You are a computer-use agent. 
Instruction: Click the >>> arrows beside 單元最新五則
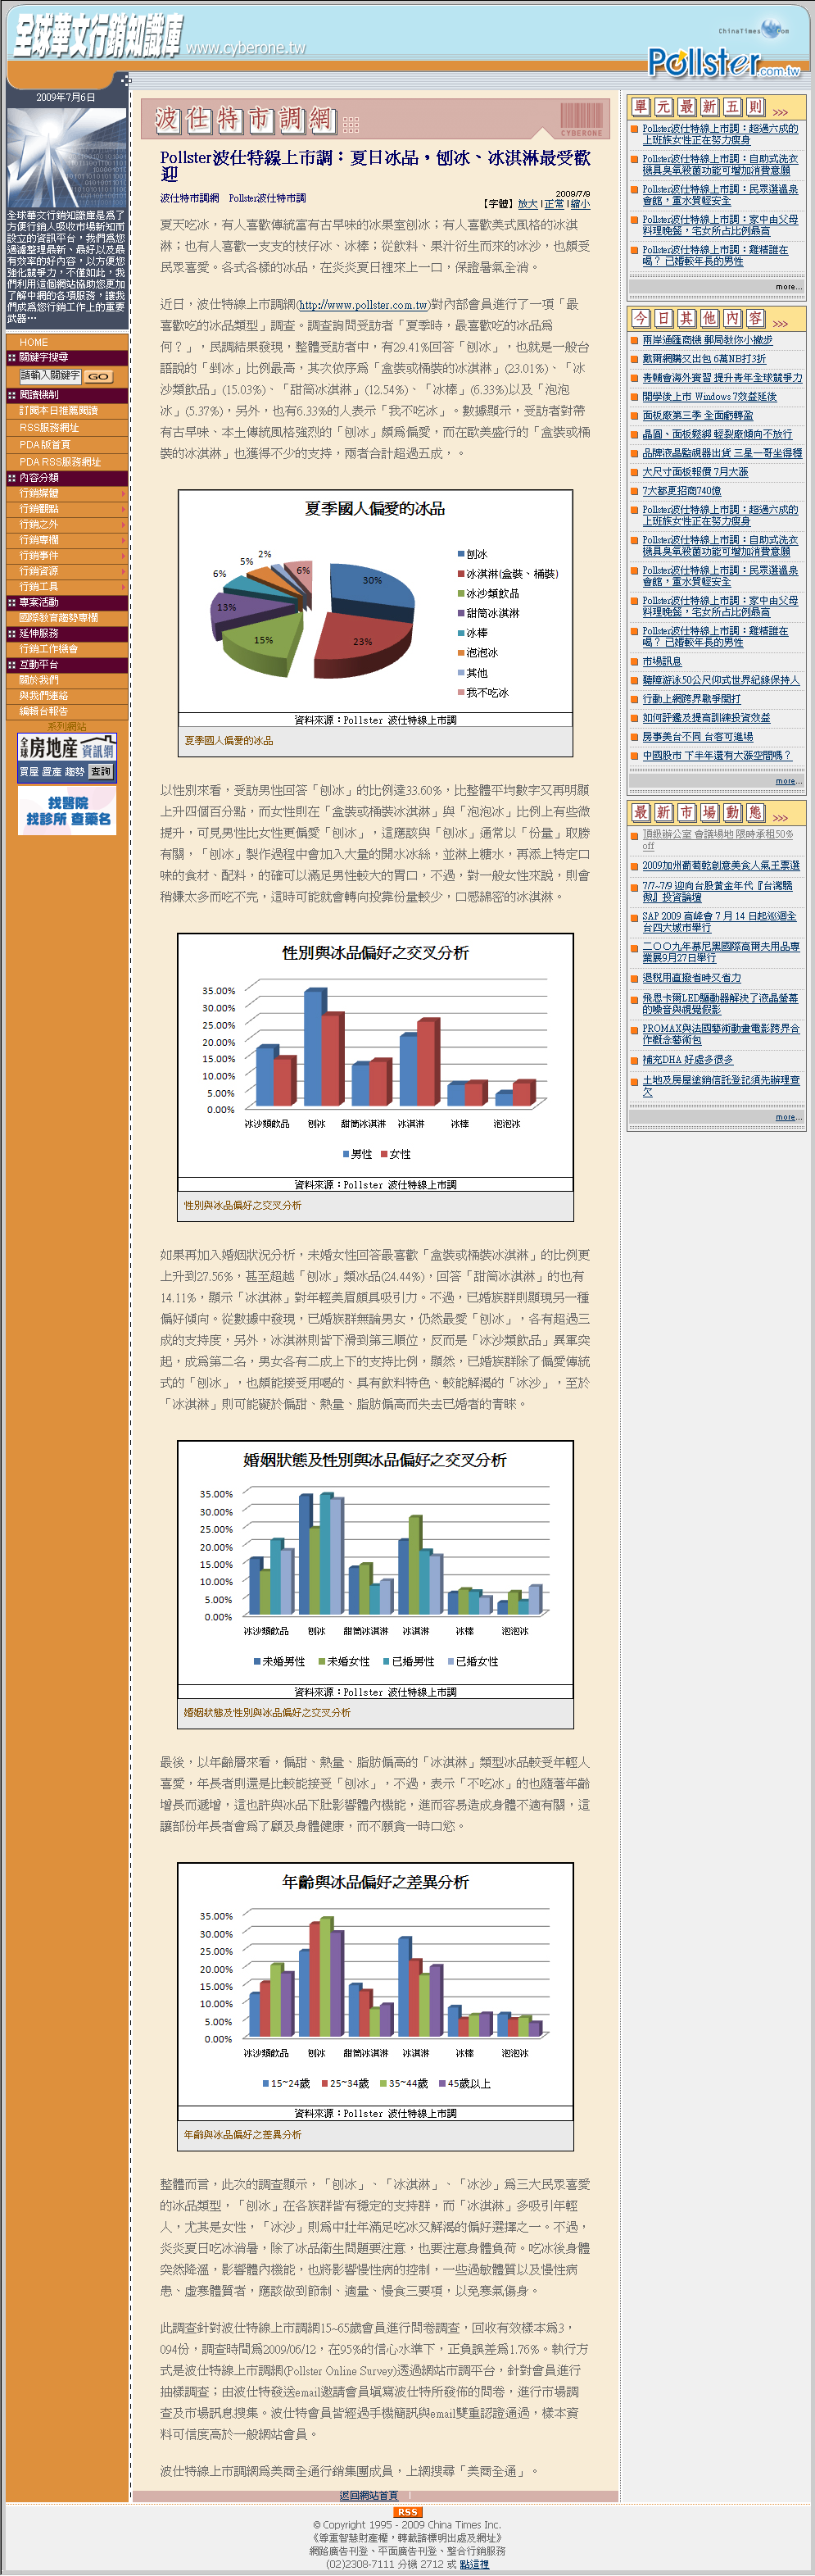780,112
